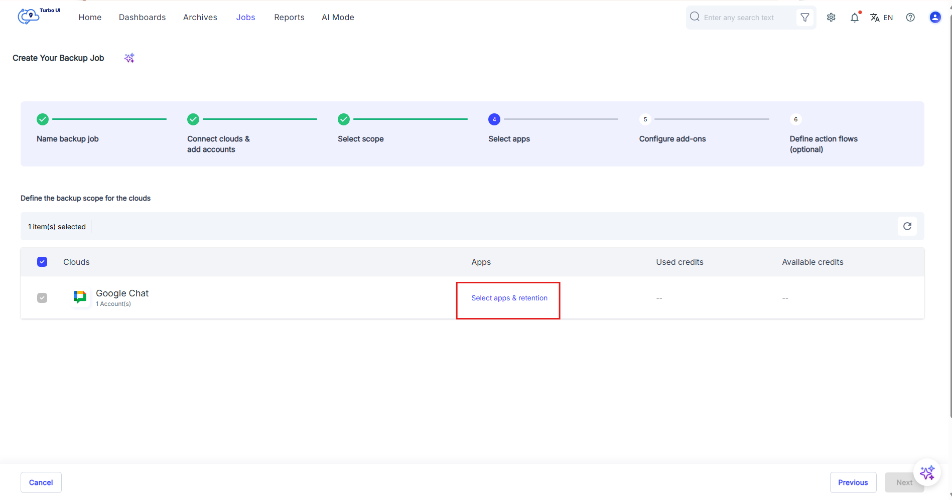Click step 4 Select apps progress marker
Viewport: 952px width, 500px height.
pyautogui.click(x=494, y=119)
